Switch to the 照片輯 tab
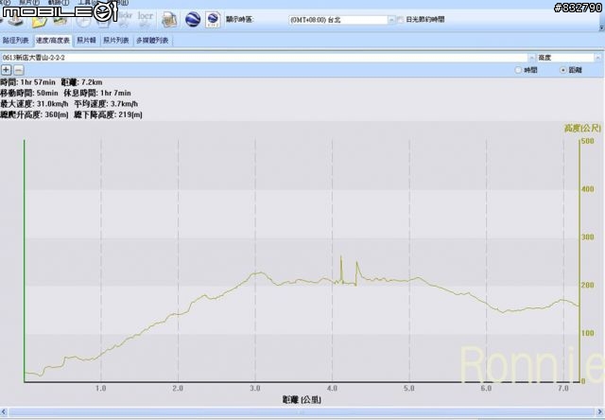Screen dimensions: 605x420 coord(86,40)
